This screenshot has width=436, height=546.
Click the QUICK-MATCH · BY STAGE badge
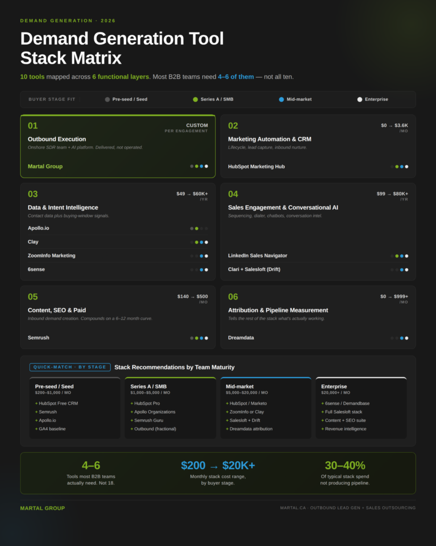point(70,367)
